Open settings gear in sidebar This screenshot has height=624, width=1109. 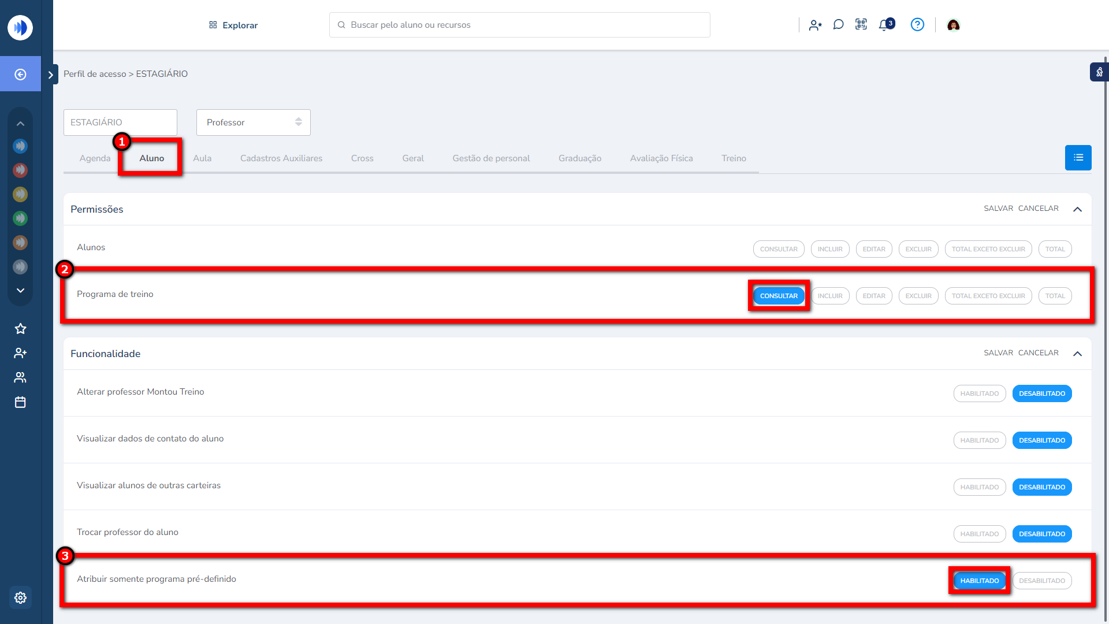20,597
